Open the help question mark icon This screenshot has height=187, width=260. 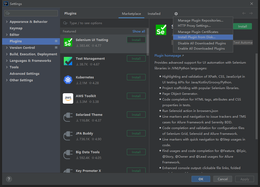coord(9,179)
